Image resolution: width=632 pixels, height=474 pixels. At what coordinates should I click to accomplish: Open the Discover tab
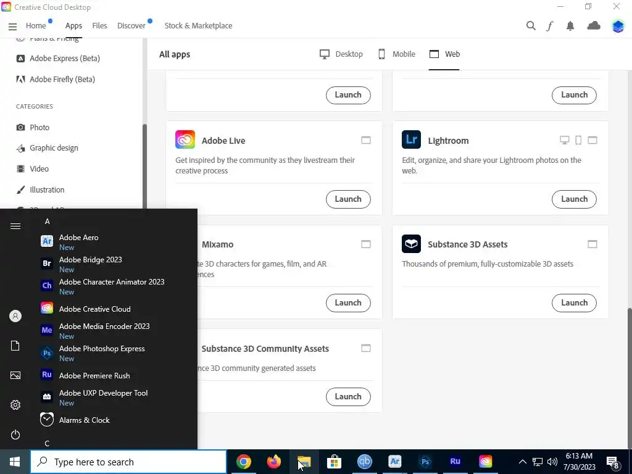coord(131,26)
